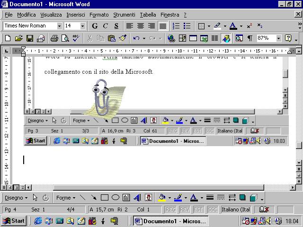Select the Format Painter brush icon
303x227 pixels.
[x=123, y=38]
